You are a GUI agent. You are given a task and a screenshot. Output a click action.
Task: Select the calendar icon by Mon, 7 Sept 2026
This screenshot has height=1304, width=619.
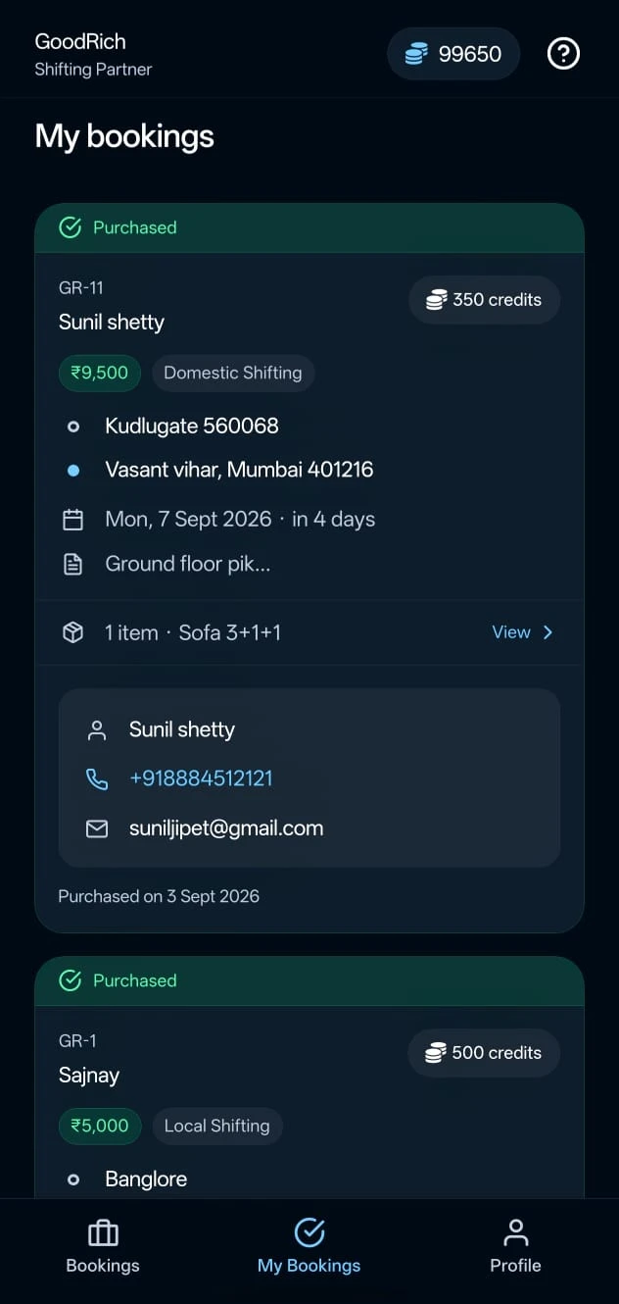tap(72, 520)
